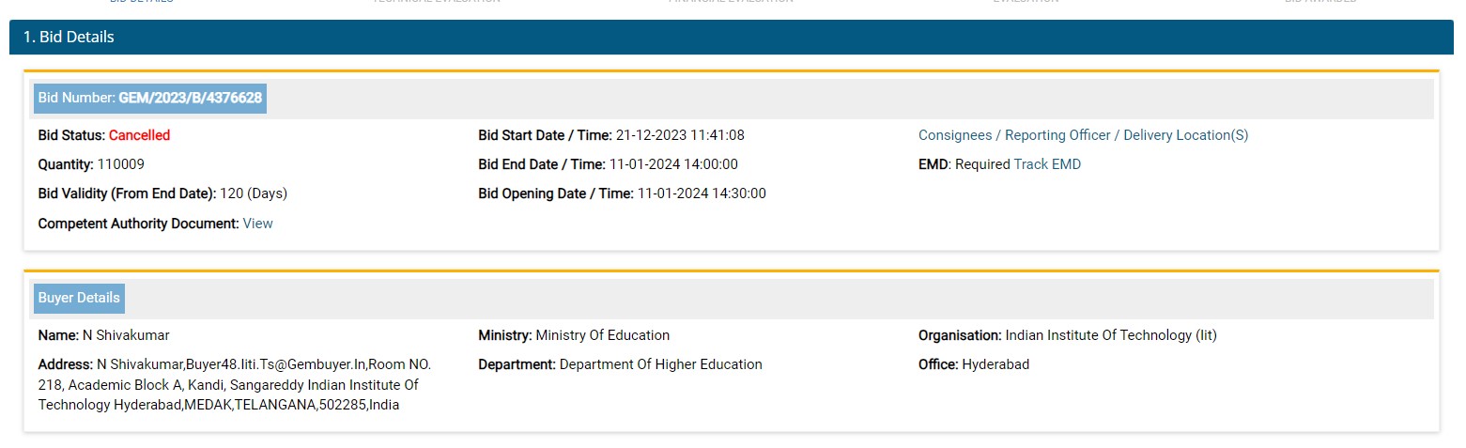Click the Bid Start Date value 21-12-2023 11:41:08

680,135
